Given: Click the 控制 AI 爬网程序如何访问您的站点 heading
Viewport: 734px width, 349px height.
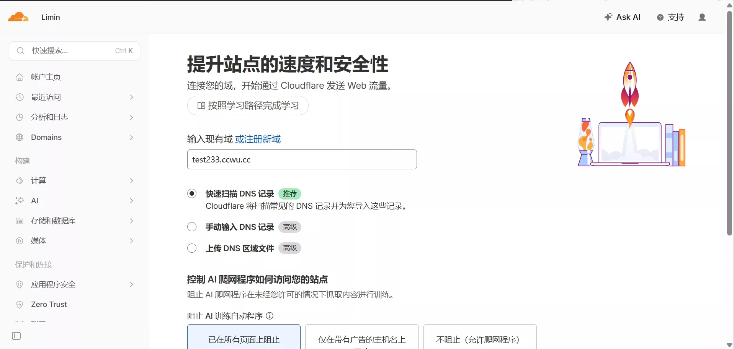Looking at the screenshot, I should 257,279.
